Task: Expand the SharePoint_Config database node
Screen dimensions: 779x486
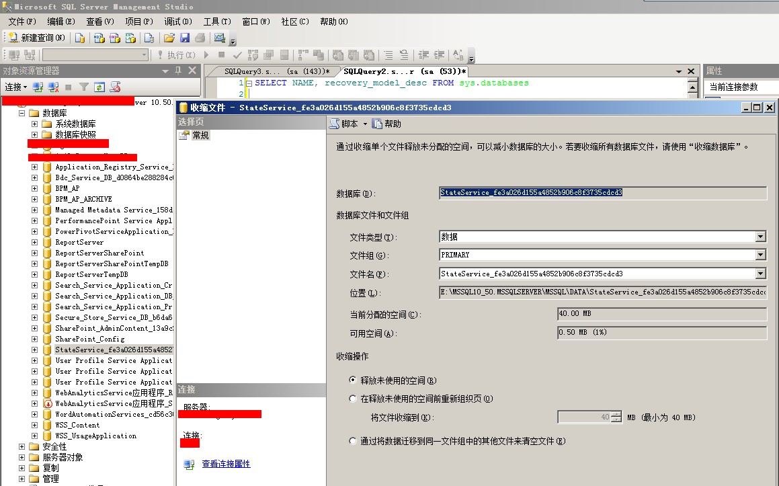Action: (x=34, y=339)
